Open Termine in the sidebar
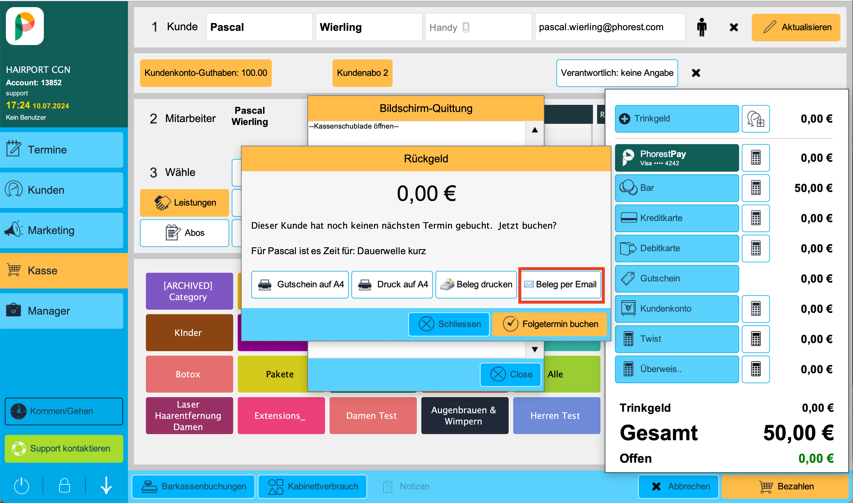This screenshot has height=503, width=853. [62, 150]
